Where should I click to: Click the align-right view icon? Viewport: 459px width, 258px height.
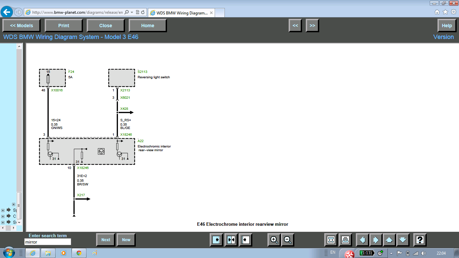(217, 240)
